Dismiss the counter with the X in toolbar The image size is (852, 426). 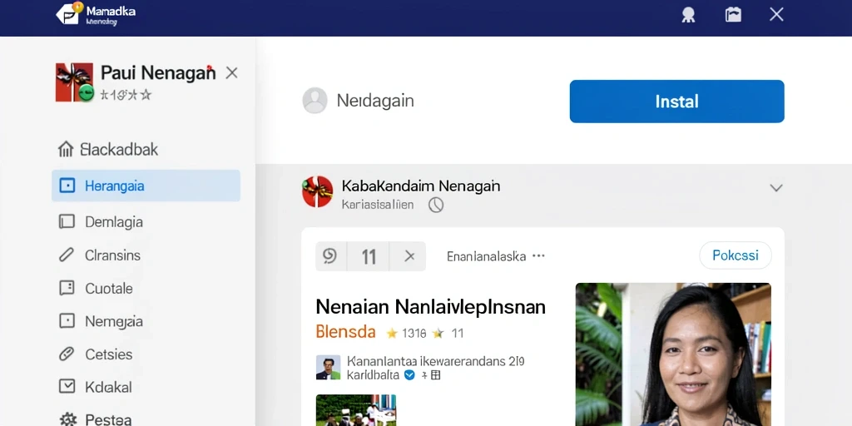coord(409,256)
